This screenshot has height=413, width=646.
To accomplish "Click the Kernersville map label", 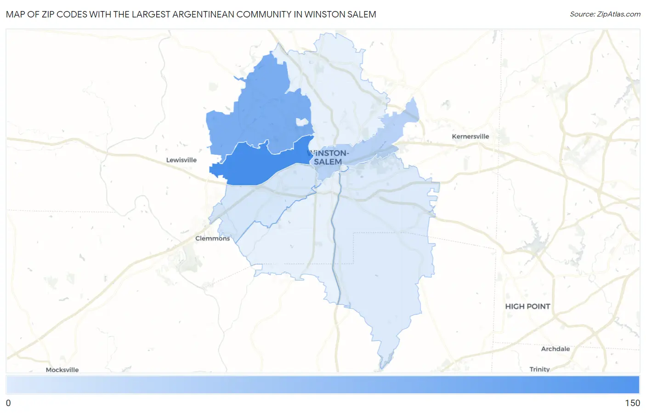I will coord(470,136).
